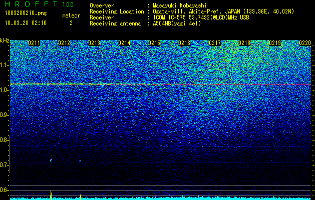
Task: Click the receiver ICOM IC-575 frequency text
Action: coord(201,17)
